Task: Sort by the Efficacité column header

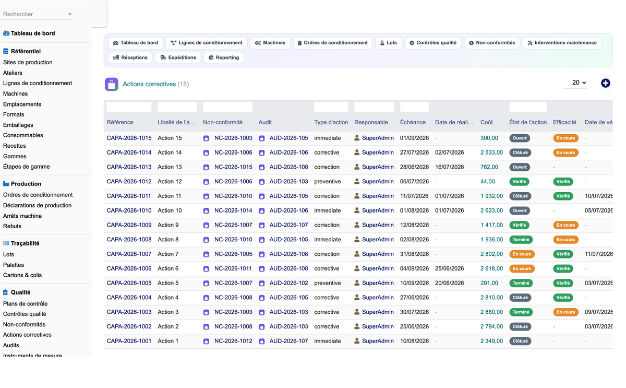Action: tap(564, 122)
